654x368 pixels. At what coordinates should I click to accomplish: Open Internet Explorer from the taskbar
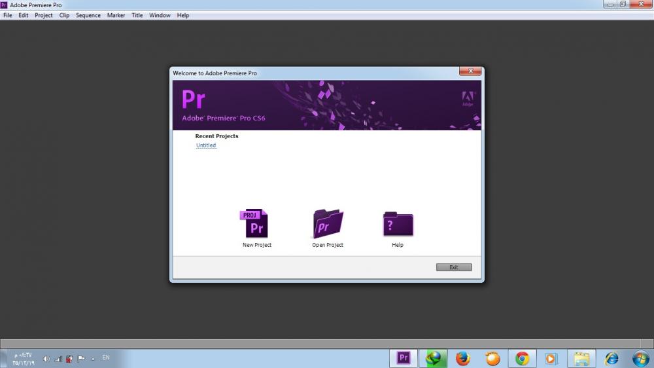coord(611,358)
